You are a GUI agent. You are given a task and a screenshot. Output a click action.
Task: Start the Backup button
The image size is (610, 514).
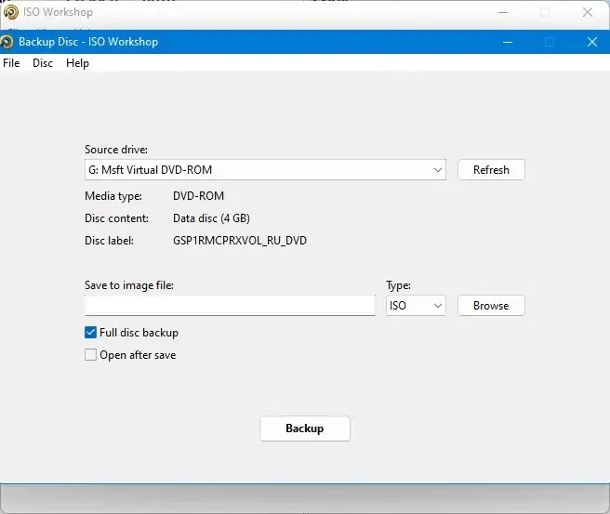(x=305, y=428)
